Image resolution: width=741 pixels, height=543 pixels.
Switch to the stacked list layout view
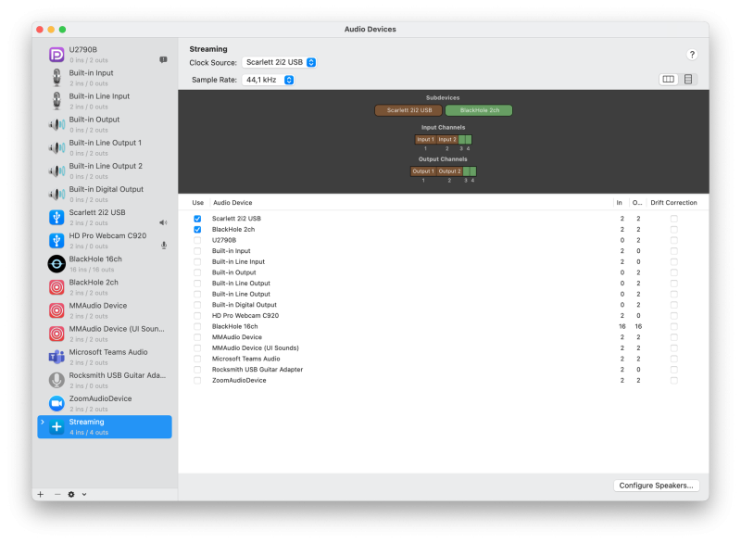[688, 80]
